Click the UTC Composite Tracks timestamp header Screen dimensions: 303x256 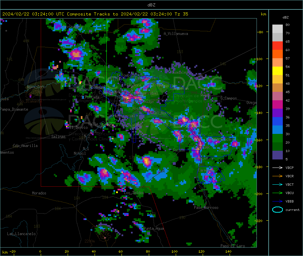pyautogui.click(x=95, y=14)
